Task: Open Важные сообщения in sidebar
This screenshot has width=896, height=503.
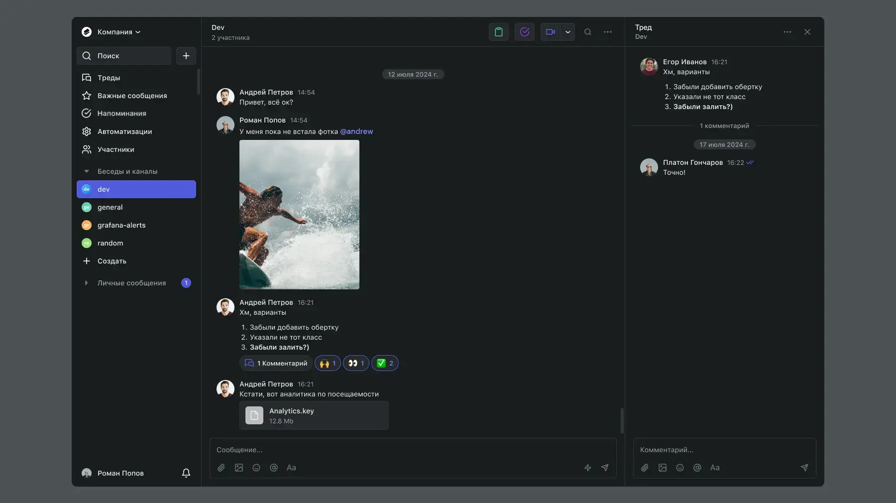Action: (132, 96)
